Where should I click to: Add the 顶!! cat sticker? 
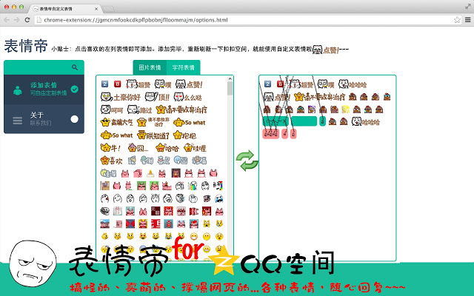pos(157,97)
